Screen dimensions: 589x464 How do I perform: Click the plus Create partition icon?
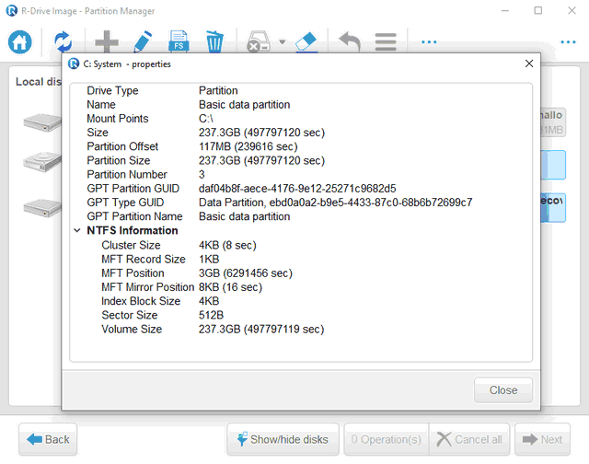107,42
